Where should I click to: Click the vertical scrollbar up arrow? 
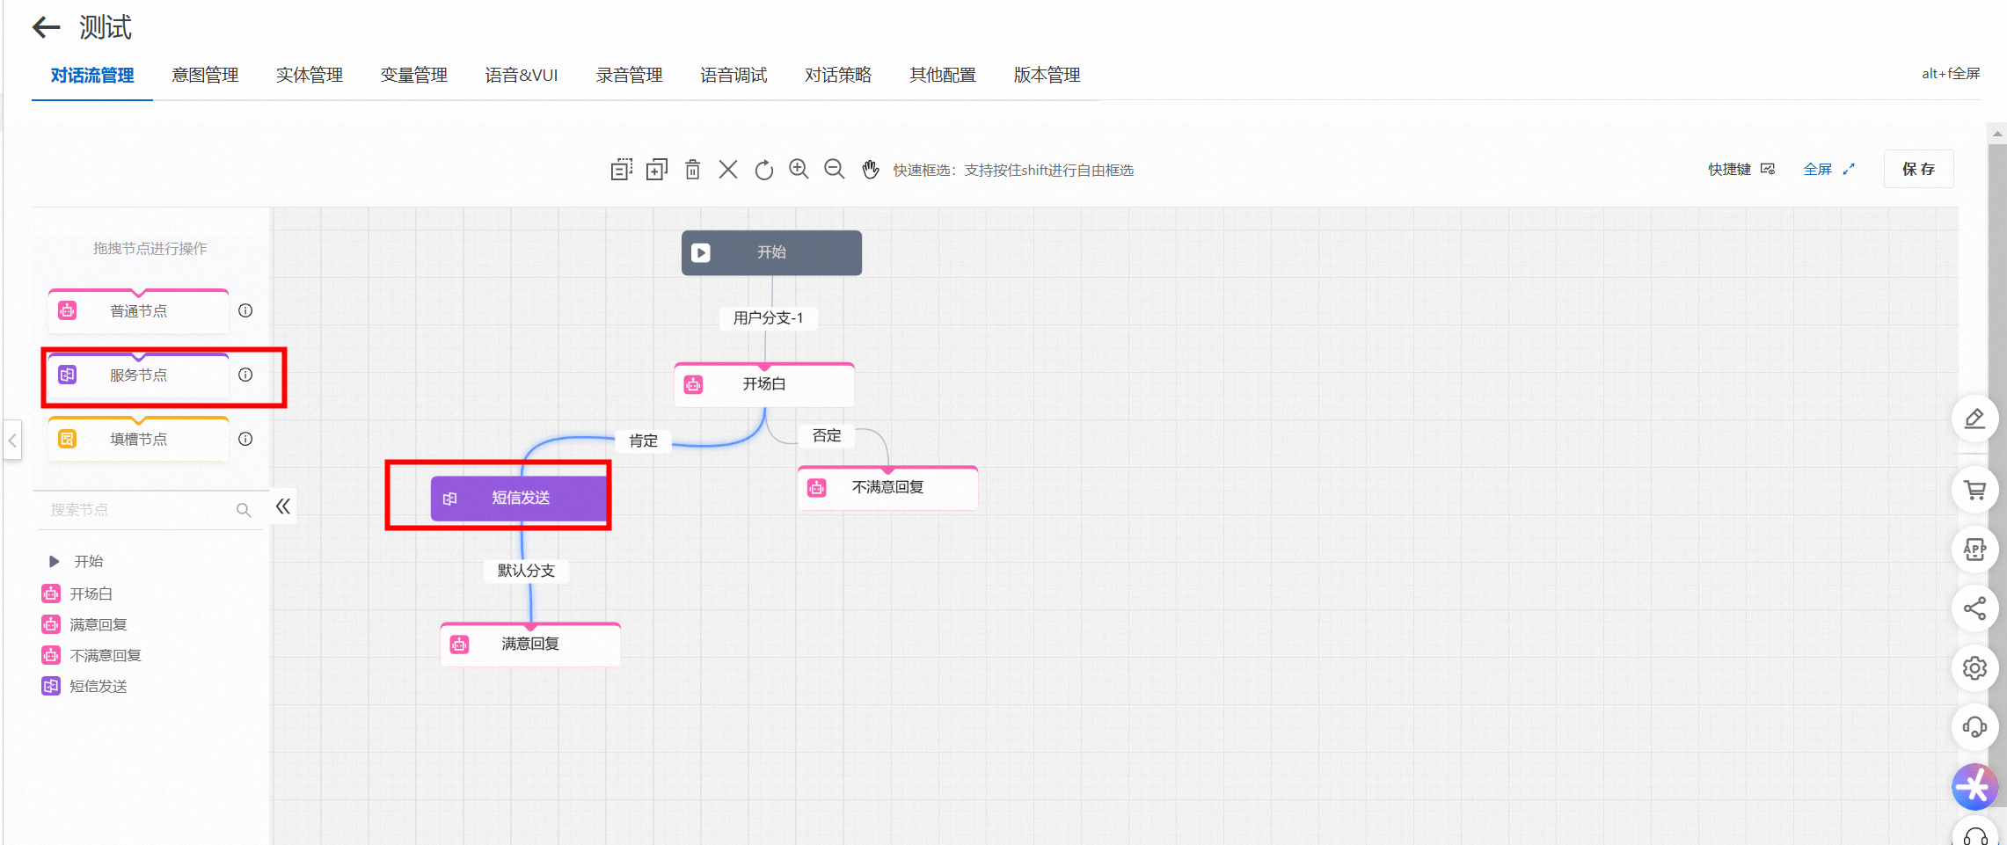1997,134
